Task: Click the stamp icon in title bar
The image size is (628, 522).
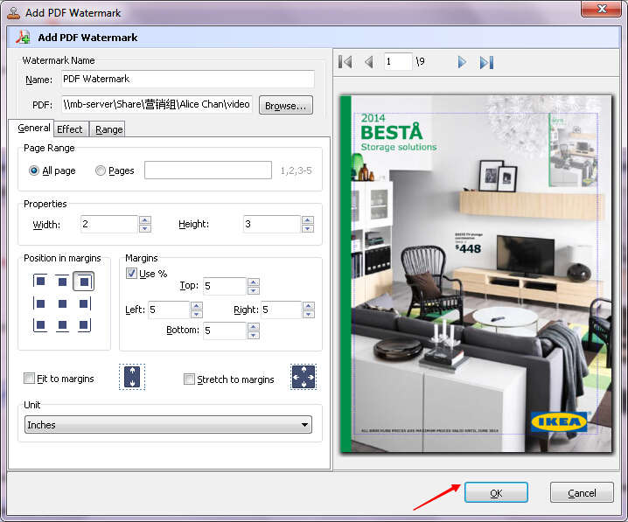Action: 14,13
